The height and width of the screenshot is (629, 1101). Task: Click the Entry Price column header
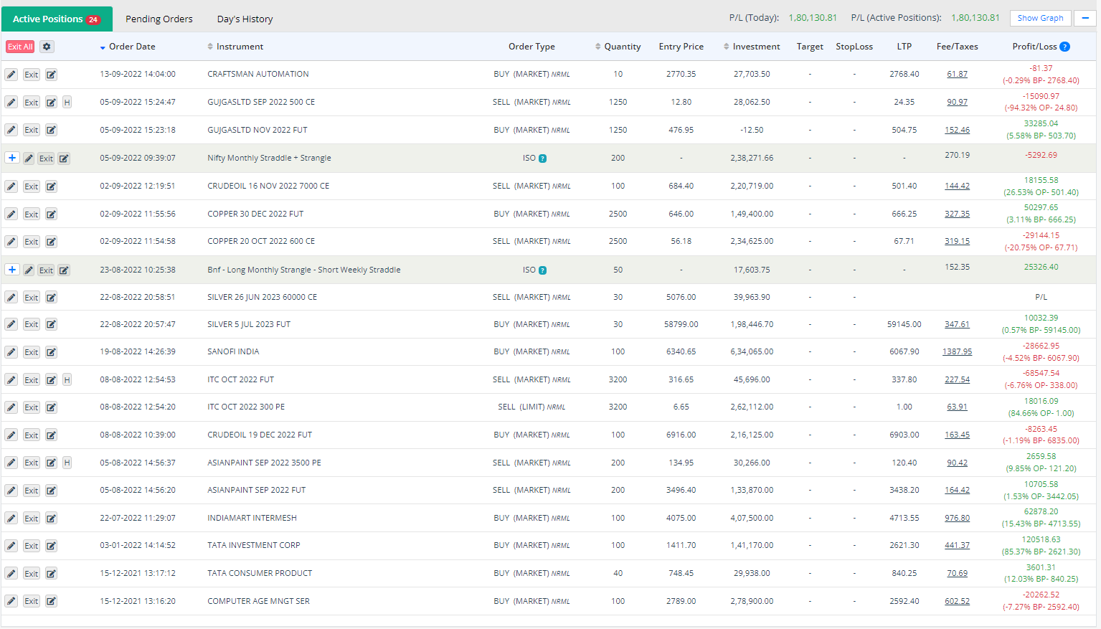tap(681, 47)
